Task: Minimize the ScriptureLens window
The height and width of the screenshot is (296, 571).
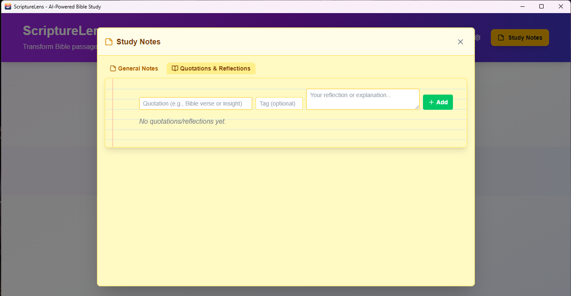Action: pos(523,6)
